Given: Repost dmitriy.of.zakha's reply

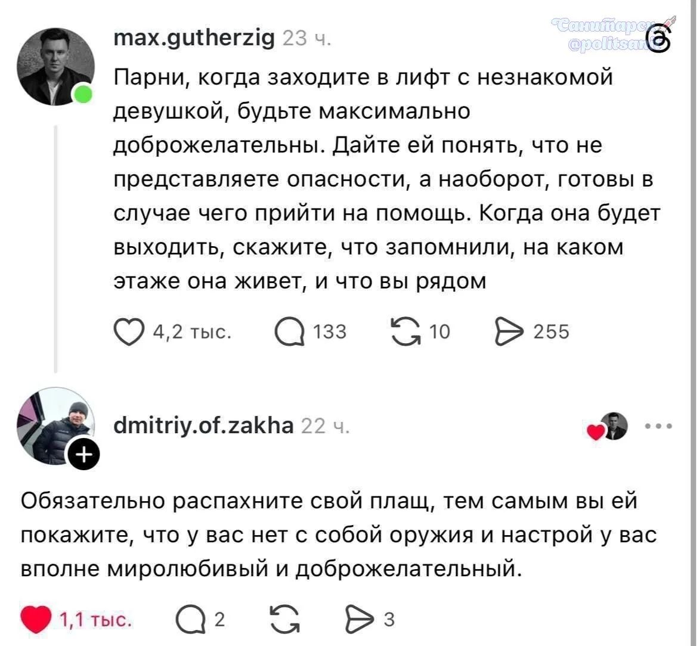Looking at the screenshot, I should coord(284,620).
